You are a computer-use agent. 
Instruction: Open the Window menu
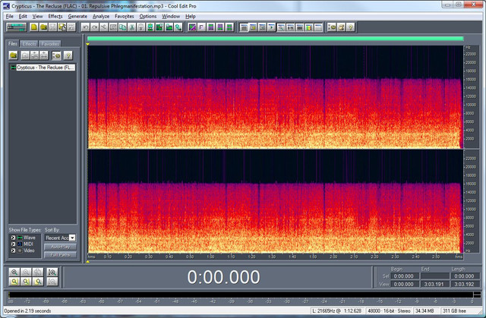coord(171,16)
